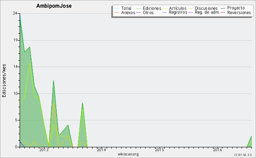
Task: Click the 19 y-axis value
Action: 15,40
